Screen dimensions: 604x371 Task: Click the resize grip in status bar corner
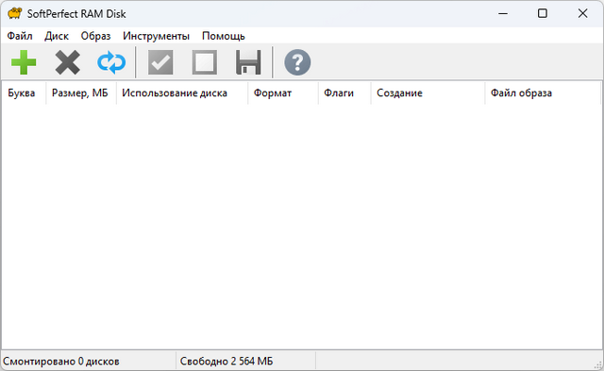pyautogui.click(x=598, y=365)
